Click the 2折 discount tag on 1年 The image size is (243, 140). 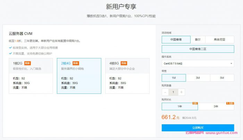coord(195,104)
